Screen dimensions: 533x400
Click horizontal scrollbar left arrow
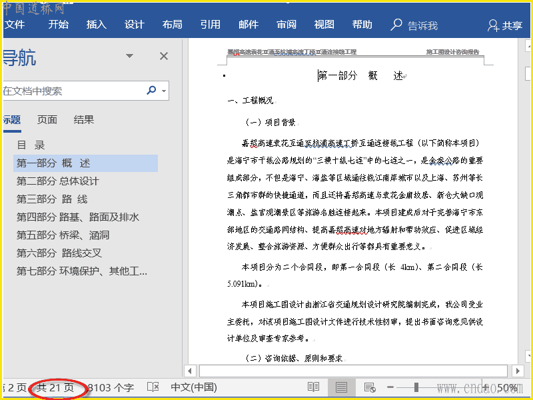coord(190,371)
